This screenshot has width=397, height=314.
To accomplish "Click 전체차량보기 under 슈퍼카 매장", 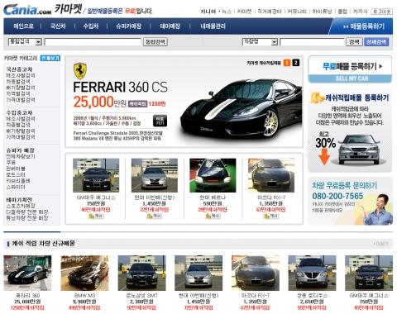I will (21, 156).
